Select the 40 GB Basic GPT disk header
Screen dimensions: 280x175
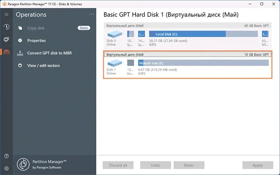(188, 26)
